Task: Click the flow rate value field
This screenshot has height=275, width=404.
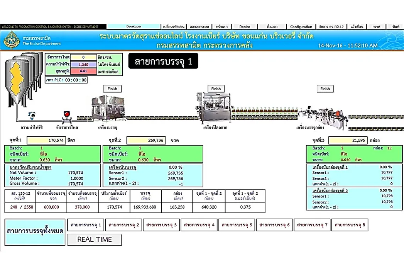Action: click(x=83, y=57)
